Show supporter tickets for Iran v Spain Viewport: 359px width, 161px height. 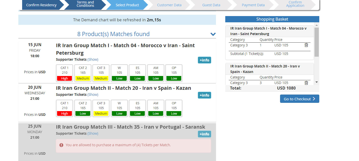coord(93,95)
